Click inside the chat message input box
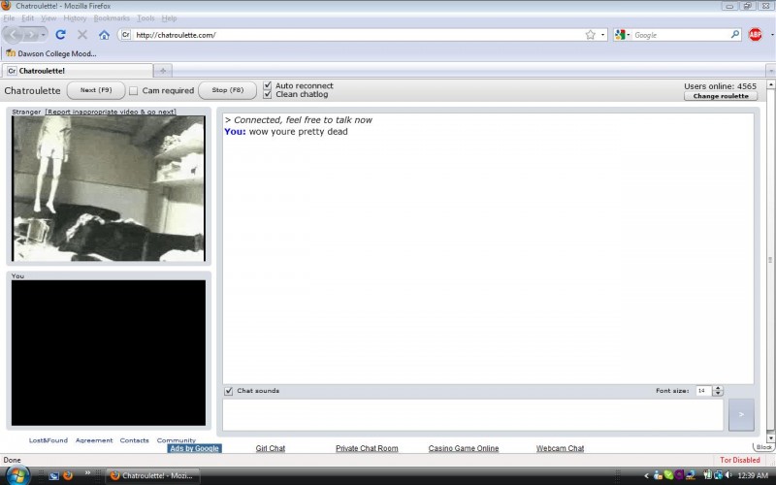 click(x=473, y=415)
